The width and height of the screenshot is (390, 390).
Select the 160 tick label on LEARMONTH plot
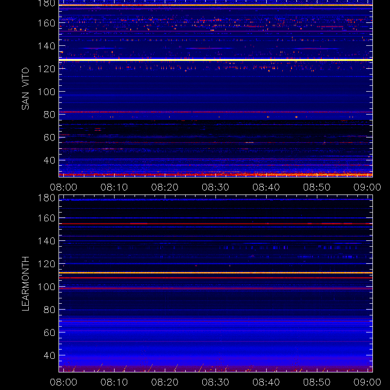[46, 218]
